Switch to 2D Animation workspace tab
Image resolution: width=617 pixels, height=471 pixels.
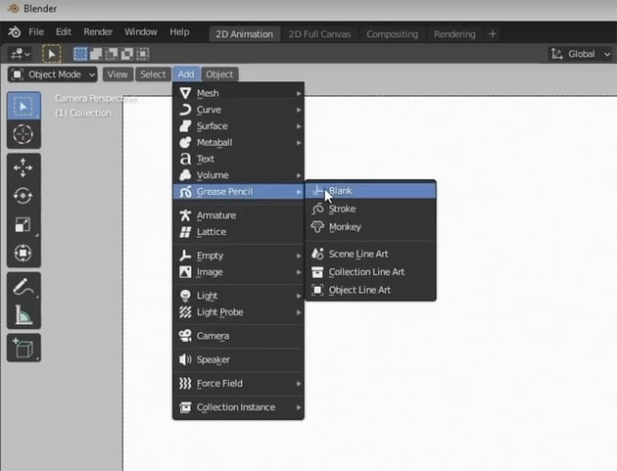click(244, 34)
